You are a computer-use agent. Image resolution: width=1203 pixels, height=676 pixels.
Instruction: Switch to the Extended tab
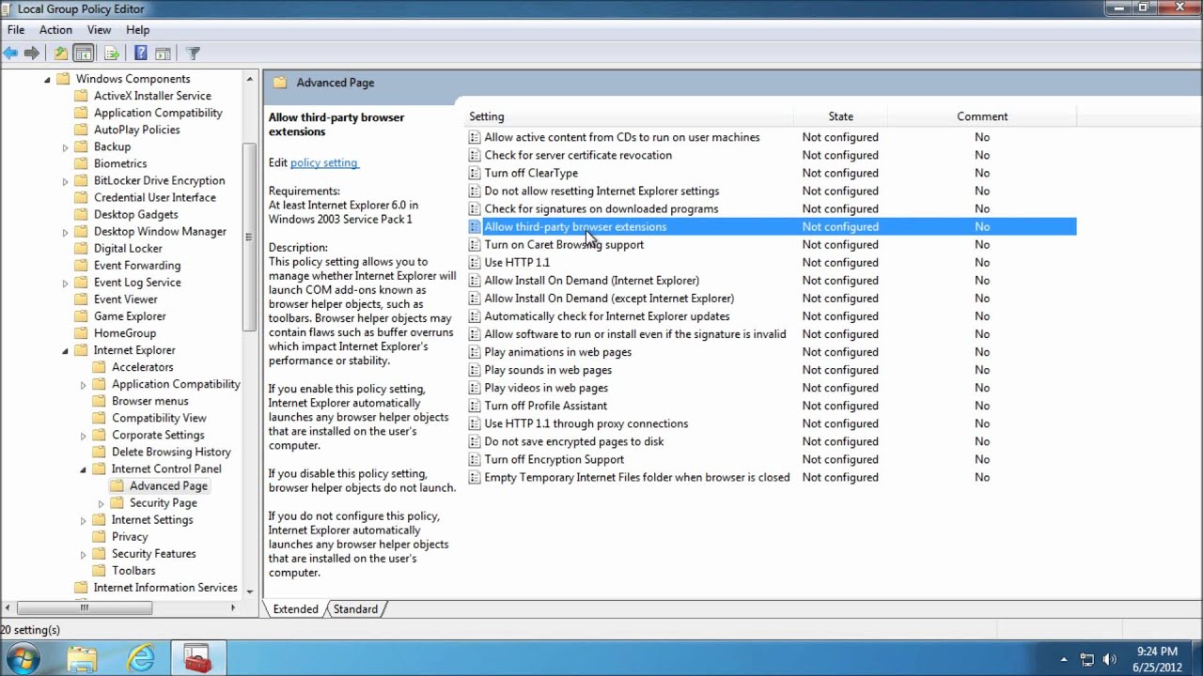tap(295, 609)
